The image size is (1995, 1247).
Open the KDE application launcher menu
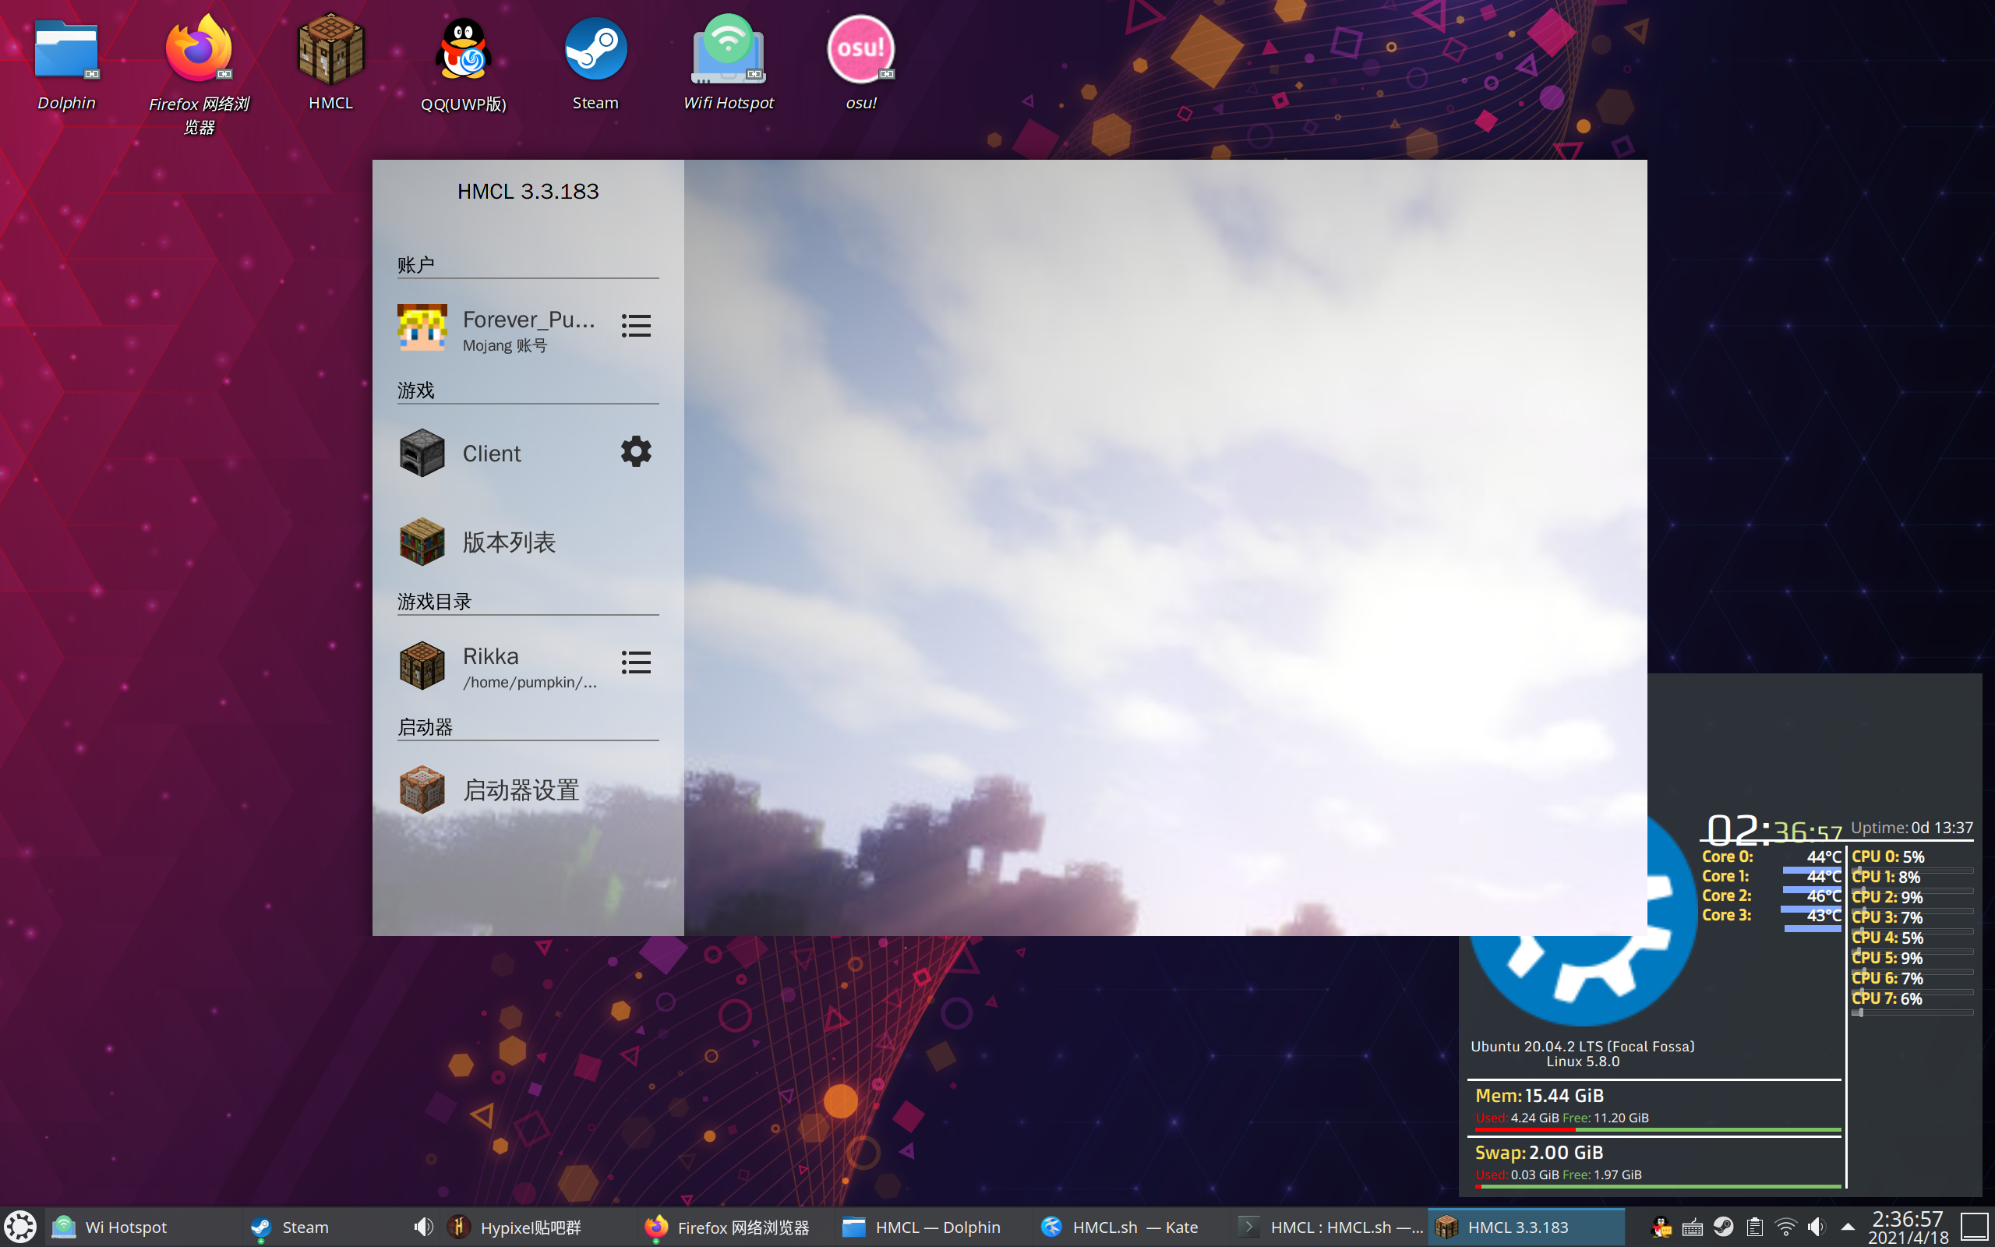tap(19, 1228)
